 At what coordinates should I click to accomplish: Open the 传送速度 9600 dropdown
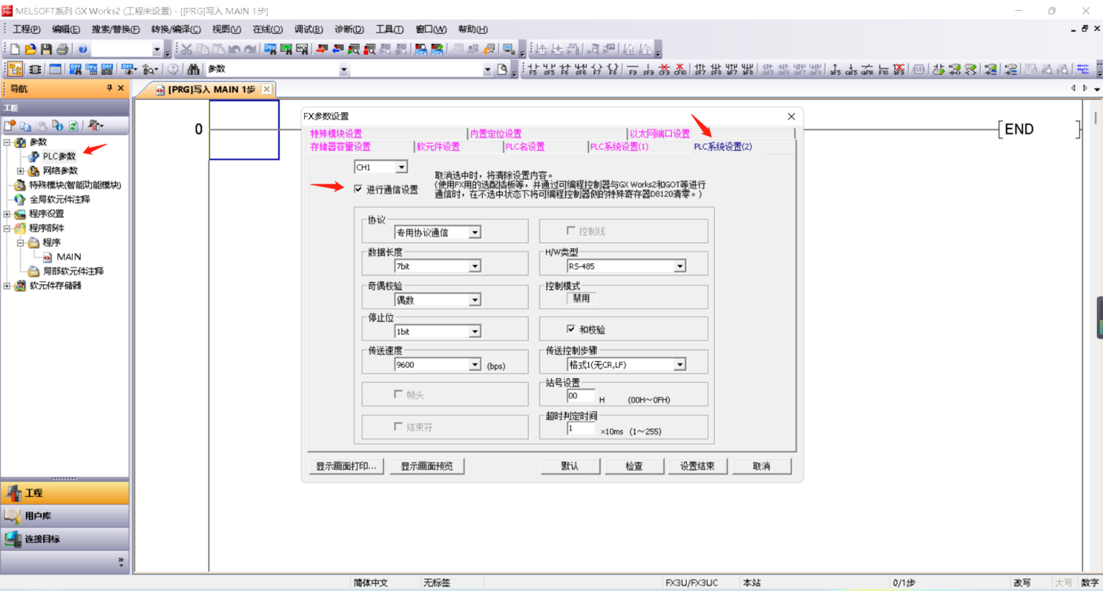tap(475, 365)
